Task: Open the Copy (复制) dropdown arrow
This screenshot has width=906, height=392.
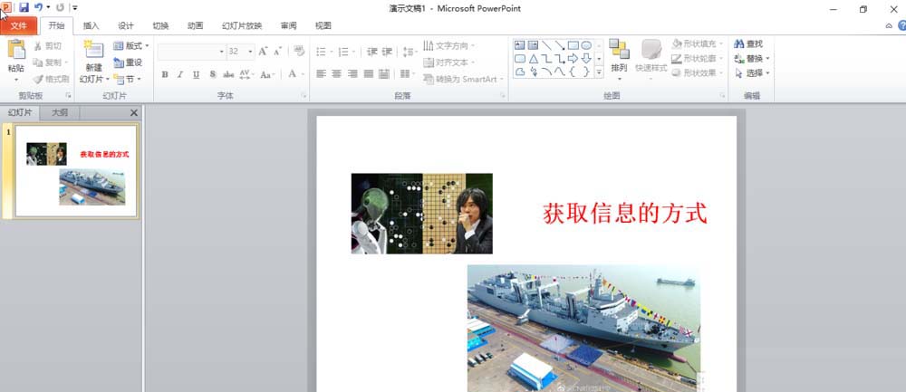Action: [x=66, y=62]
